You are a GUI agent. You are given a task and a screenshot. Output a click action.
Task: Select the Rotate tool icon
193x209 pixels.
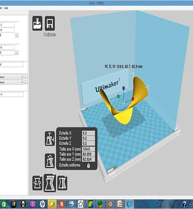[x=37, y=183]
